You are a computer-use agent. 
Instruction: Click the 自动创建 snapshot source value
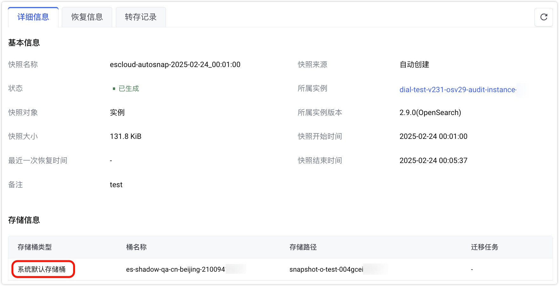click(414, 65)
